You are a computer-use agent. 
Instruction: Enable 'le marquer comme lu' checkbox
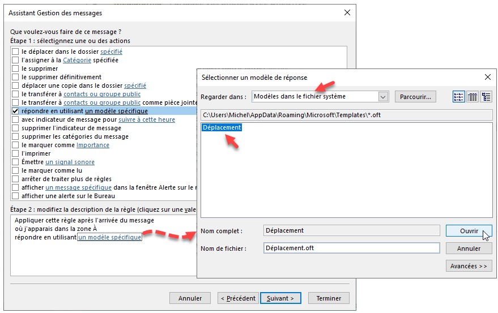coord(15,170)
